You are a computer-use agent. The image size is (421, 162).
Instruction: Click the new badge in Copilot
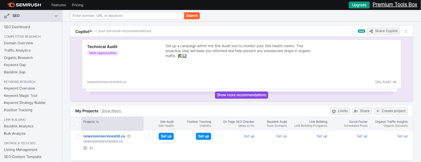361,31
